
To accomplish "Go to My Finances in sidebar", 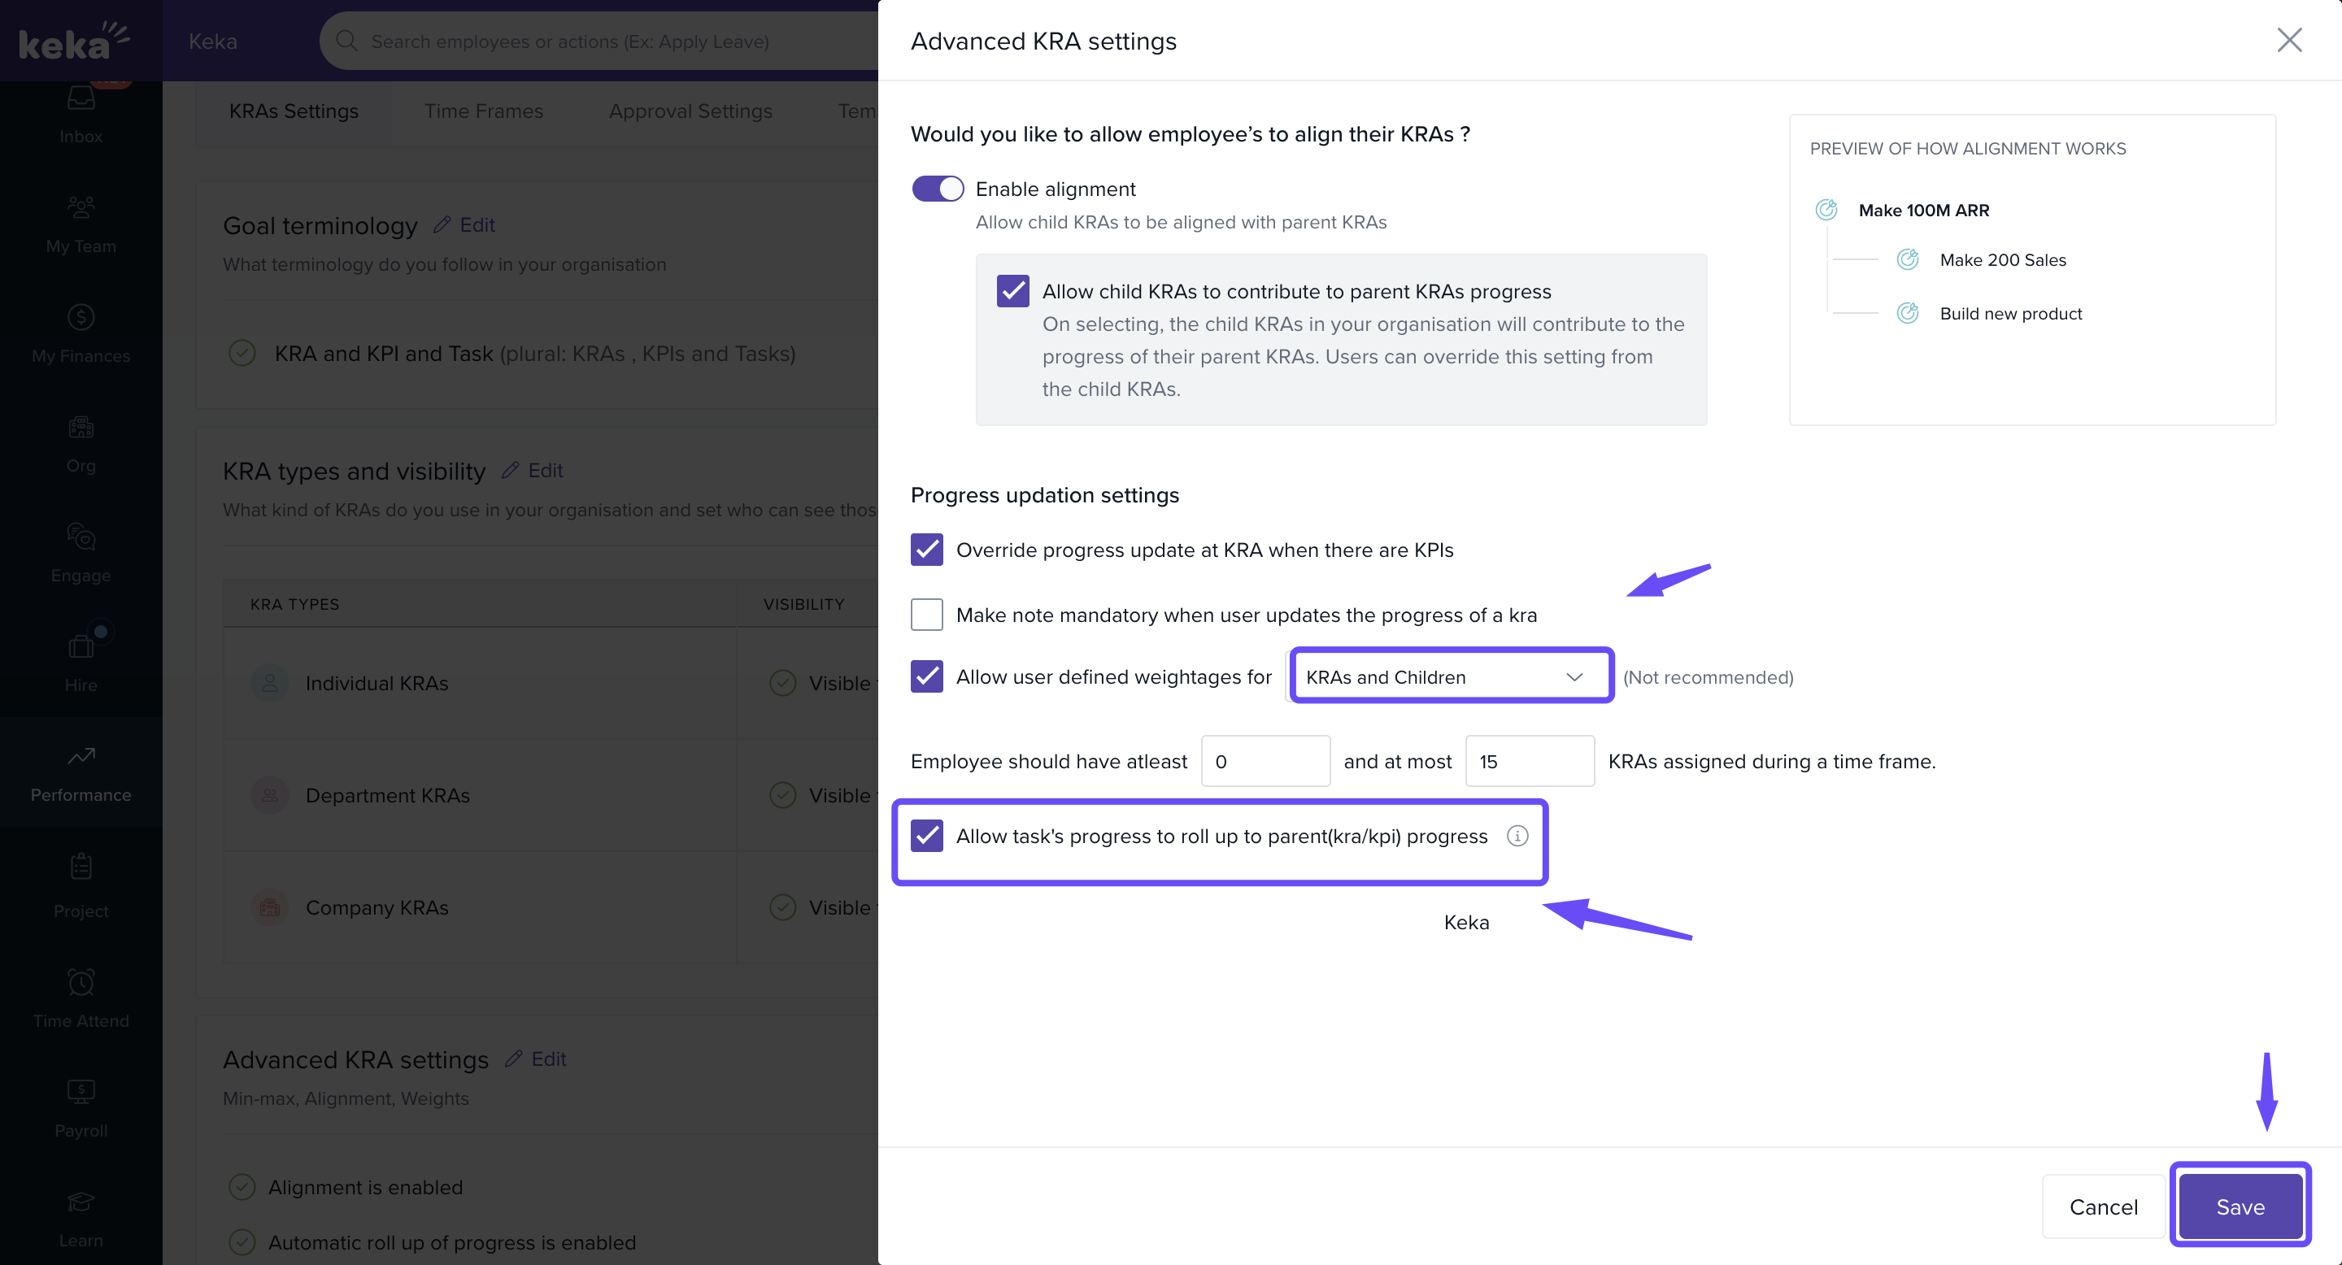I will point(81,333).
